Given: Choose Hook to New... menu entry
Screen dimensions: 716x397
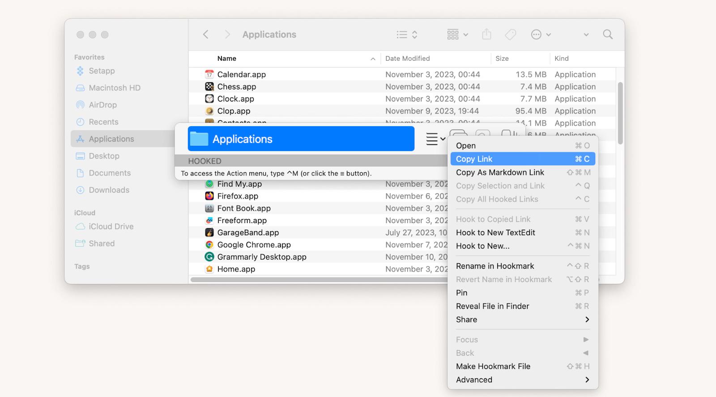Looking at the screenshot, I should point(523,246).
